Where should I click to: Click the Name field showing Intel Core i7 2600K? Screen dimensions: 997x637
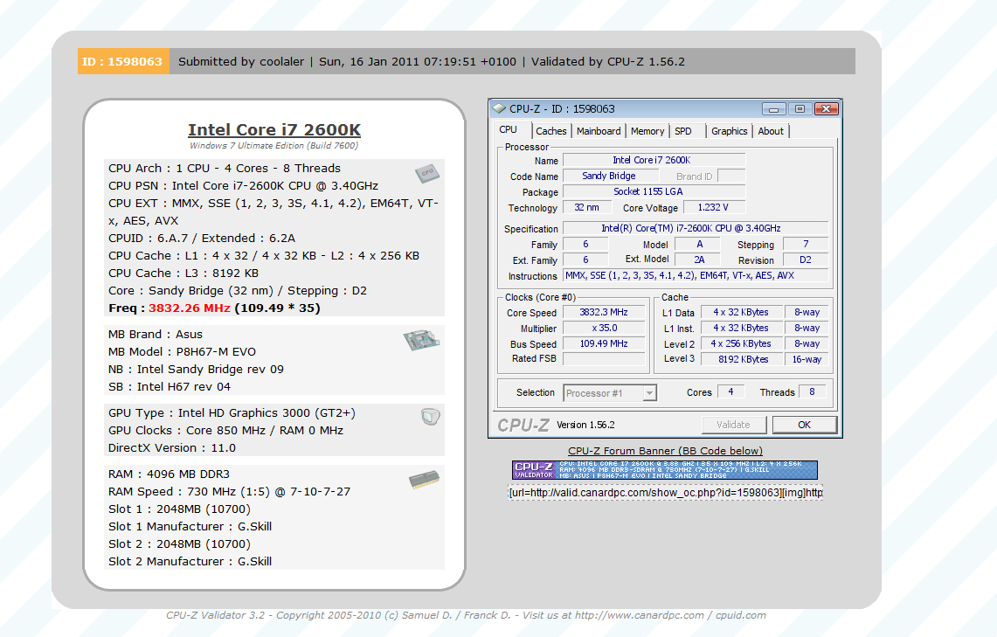click(x=654, y=160)
